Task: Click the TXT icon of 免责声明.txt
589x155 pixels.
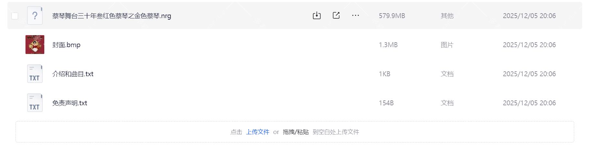Action: tap(35, 103)
